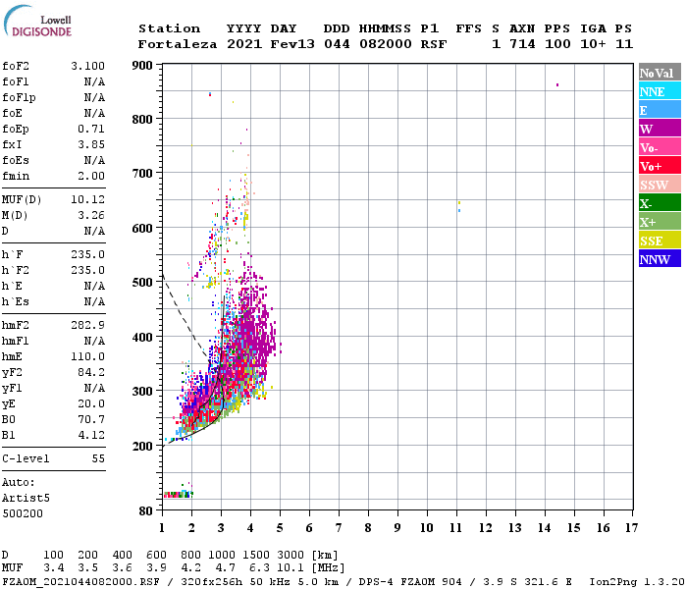Click the M(D) value 3.26
Screen dimensions: 687x589
pyautogui.click(x=91, y=215)
